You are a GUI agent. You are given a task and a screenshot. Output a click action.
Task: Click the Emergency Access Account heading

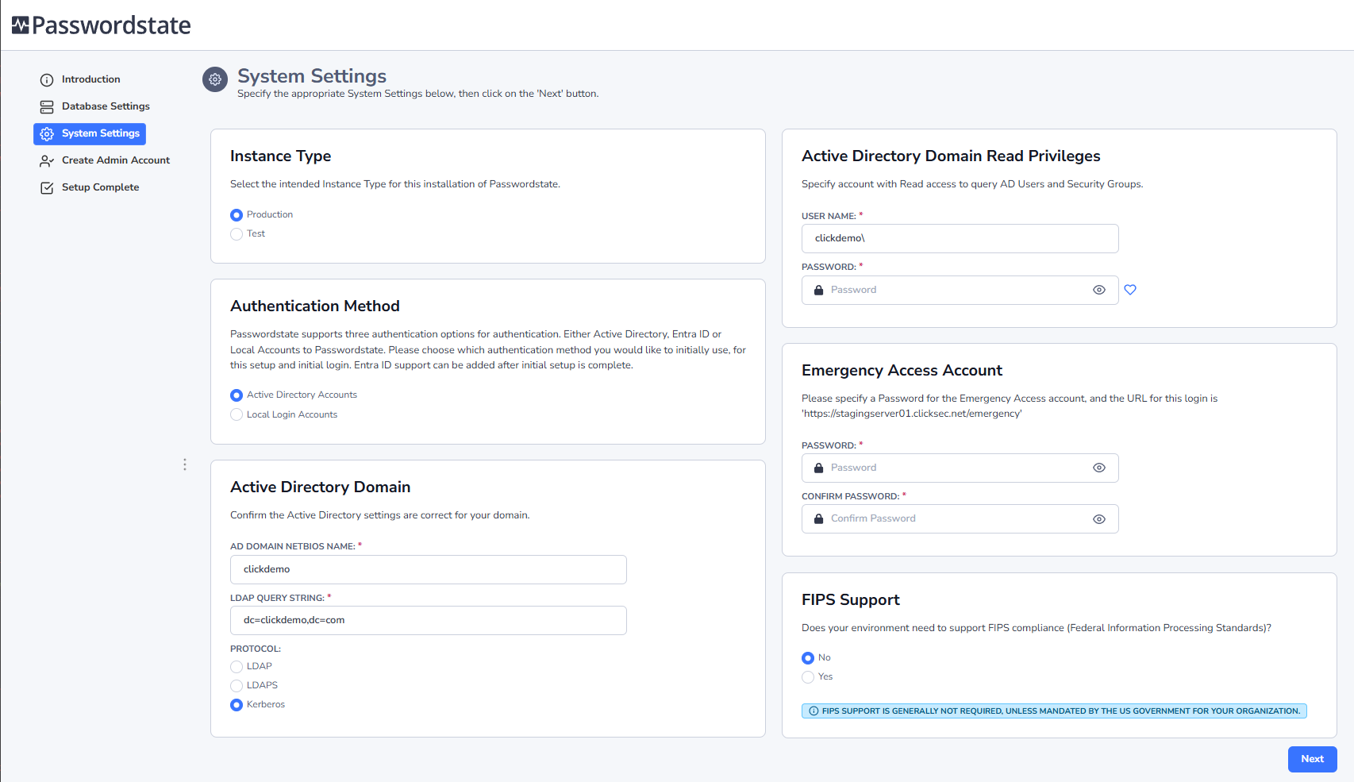pos(902,371)
